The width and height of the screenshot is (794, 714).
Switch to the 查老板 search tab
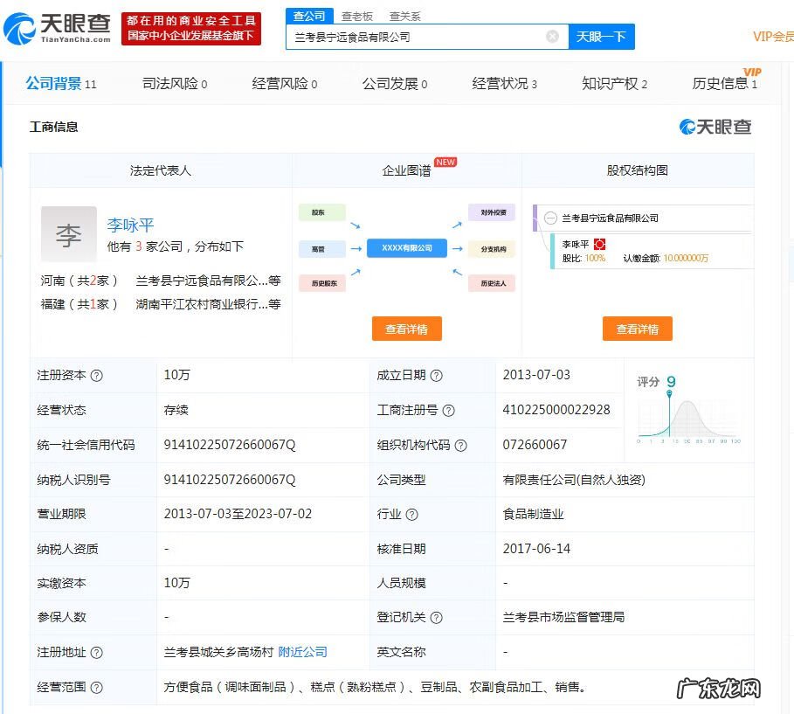tap(356, 16)
